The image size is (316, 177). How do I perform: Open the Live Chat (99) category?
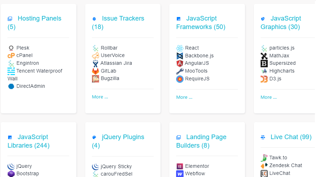291,137
